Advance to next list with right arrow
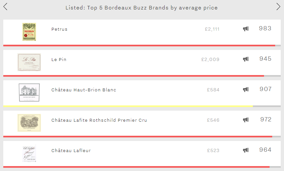The width and height of the screenshot is (284, 171). tap(278, 7)
